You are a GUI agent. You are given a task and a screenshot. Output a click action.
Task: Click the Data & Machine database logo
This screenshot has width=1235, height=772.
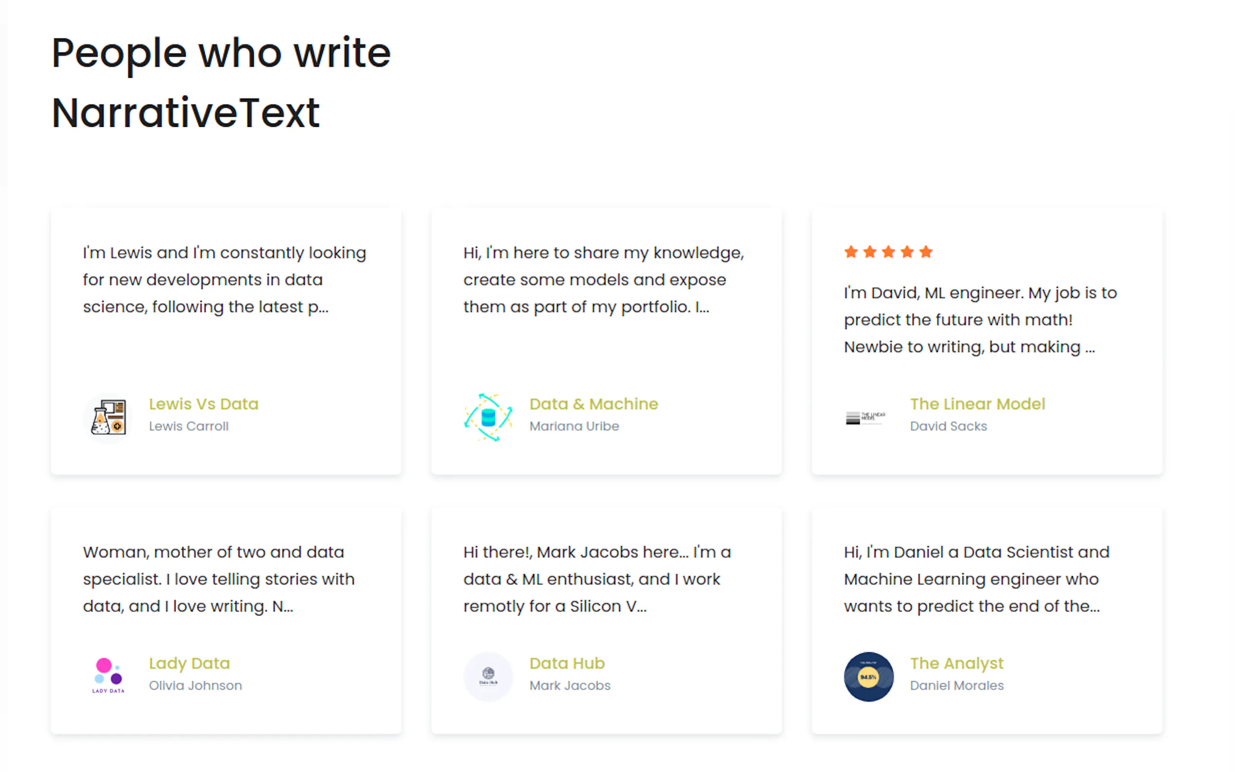[x=488, y=417]
